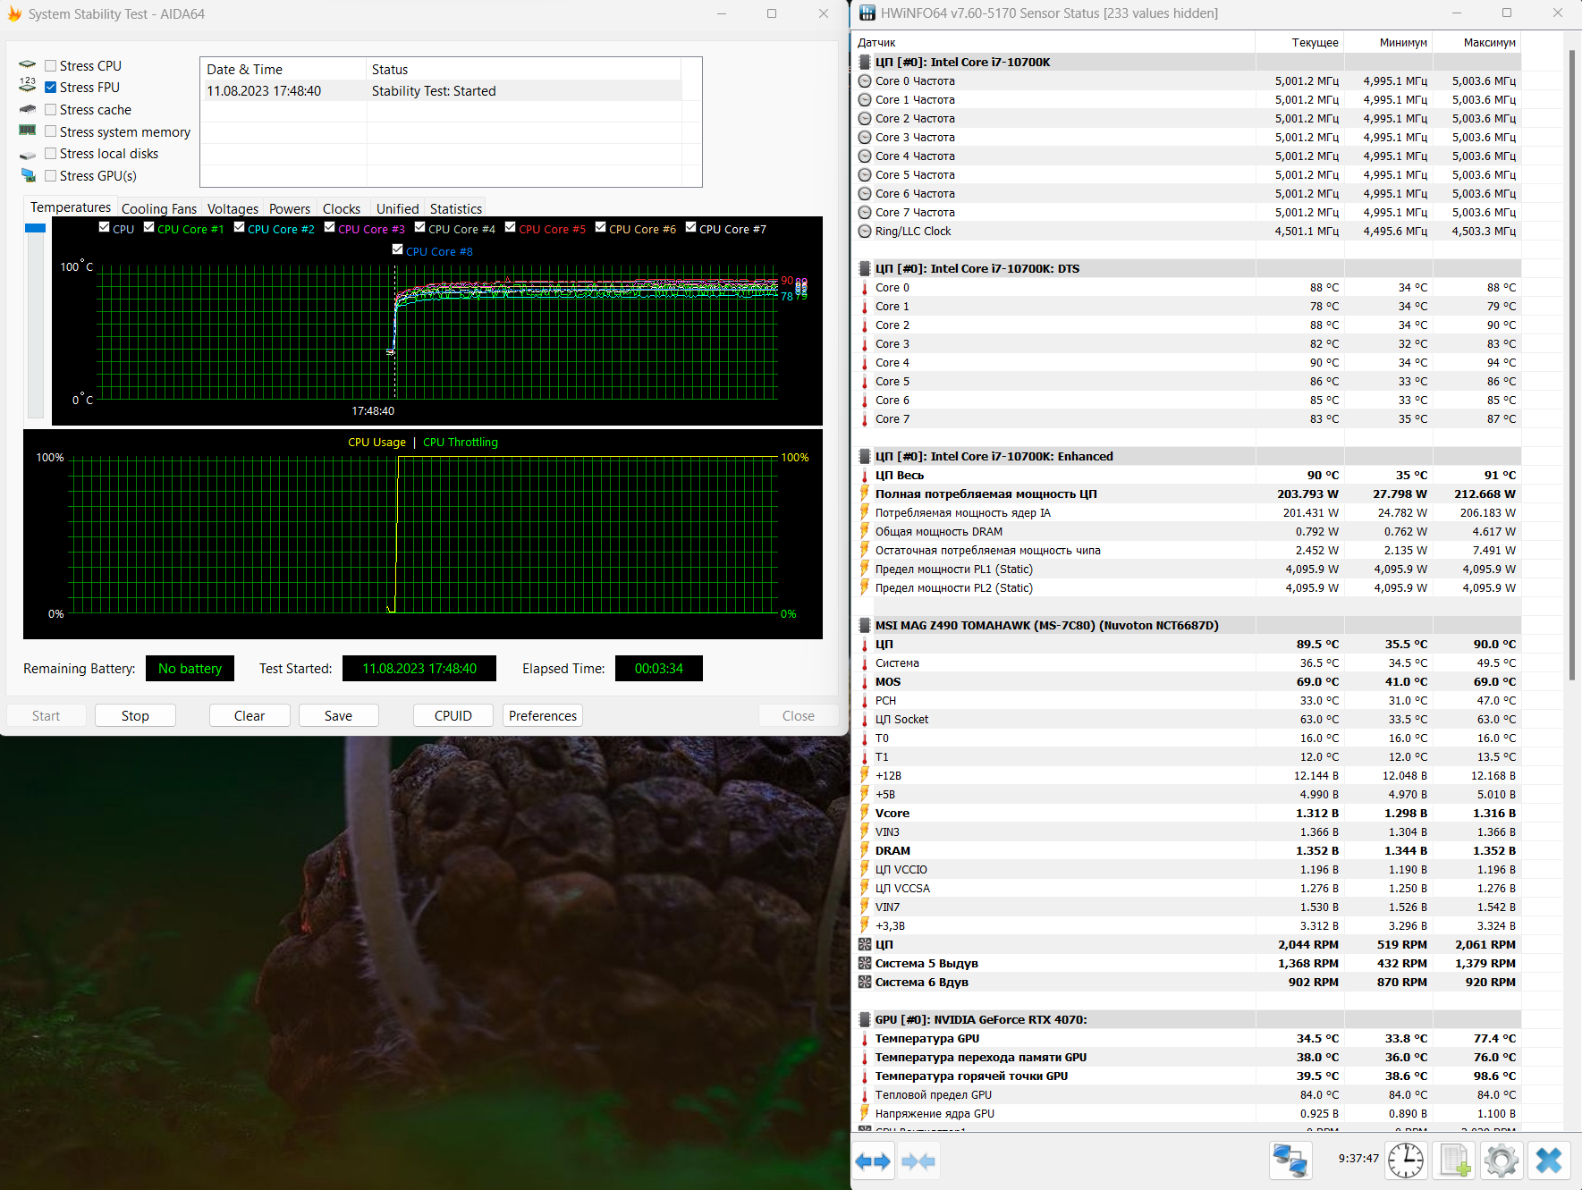This screenshot has width=1582, height=1190.
Task: Open remote network monitoring icon in HWiNFO
Action: 1290,1161
